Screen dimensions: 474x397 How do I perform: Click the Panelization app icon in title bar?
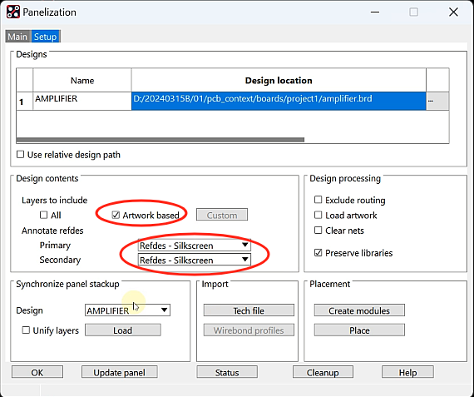(x=13, y=12)
